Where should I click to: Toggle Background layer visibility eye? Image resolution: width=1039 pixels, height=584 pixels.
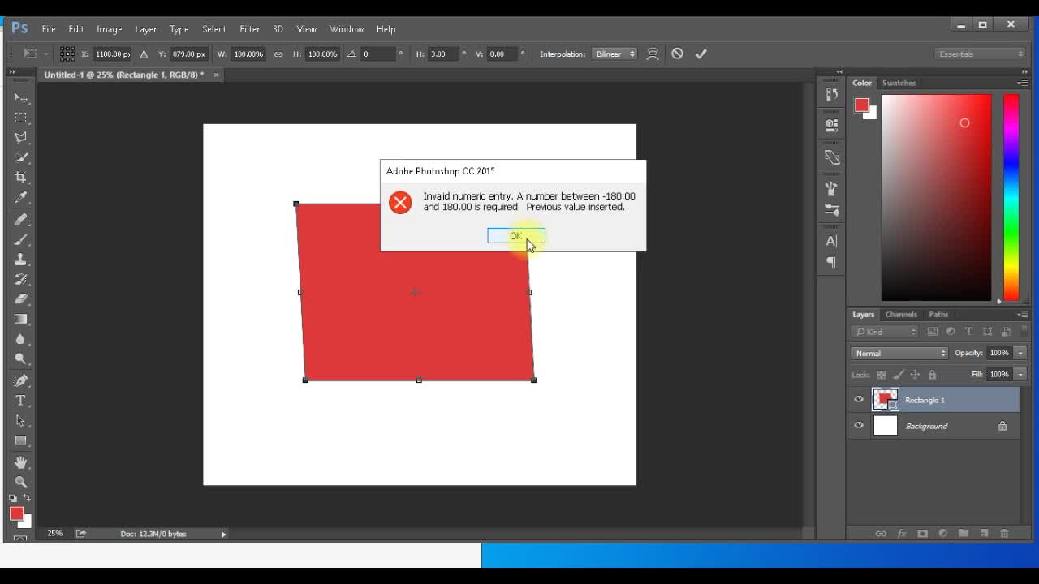tap(859, 425)
